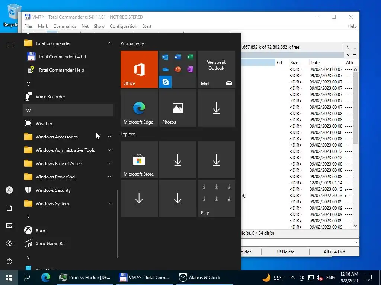Viewport: 381px width, 285px height.
Task: Expand Windows PowerShell folder
Action: pos(109,177)
